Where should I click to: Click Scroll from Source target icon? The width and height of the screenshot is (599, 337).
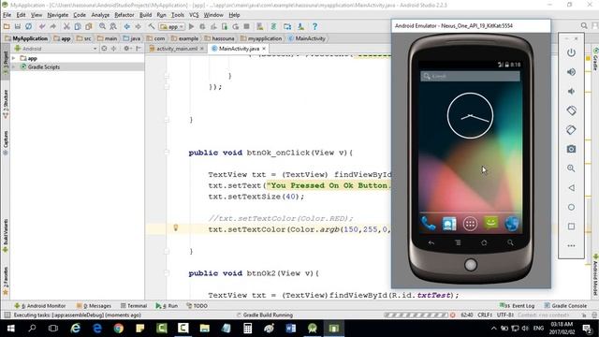click(104, 49)
